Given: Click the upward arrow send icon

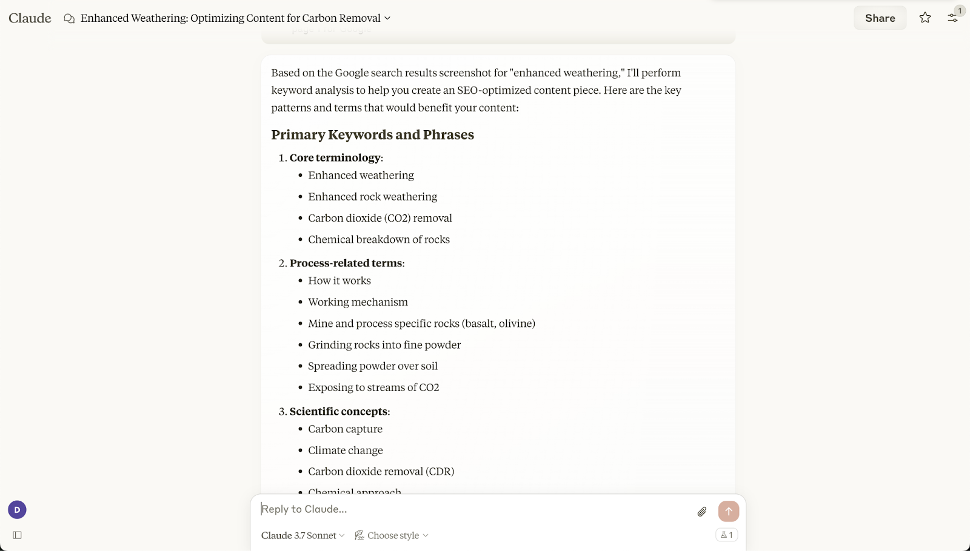Looking at the screenshot, I should coord(728,511).
